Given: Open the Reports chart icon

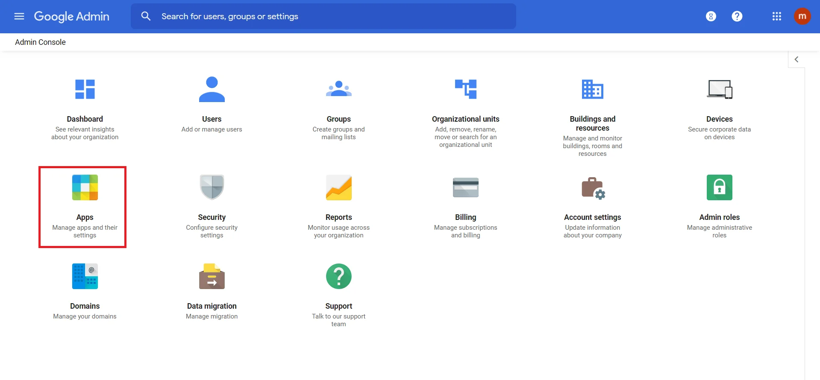Looking at the screenshot, I should (x=338, y=187).
